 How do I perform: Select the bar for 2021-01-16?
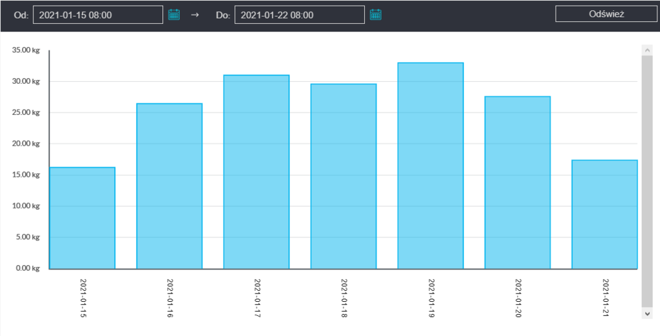(x=170, y=186)
